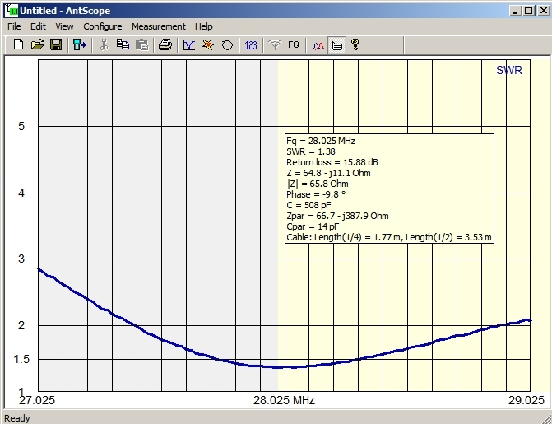The image size is (552, 424).
Task: Click the blue 123 numeric icon
Action: click(x=251, y=45)
